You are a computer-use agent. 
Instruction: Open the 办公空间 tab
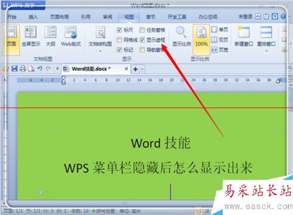click(x=208, y=17)
